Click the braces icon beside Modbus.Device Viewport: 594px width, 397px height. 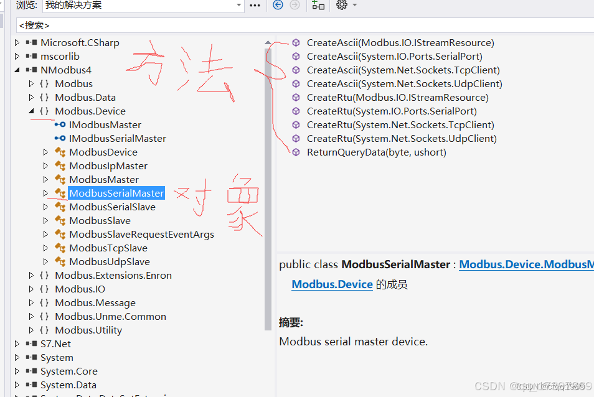43,111
